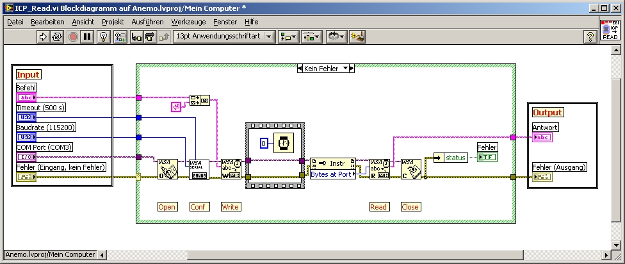Click the Output section label

[x=548, y=113]
